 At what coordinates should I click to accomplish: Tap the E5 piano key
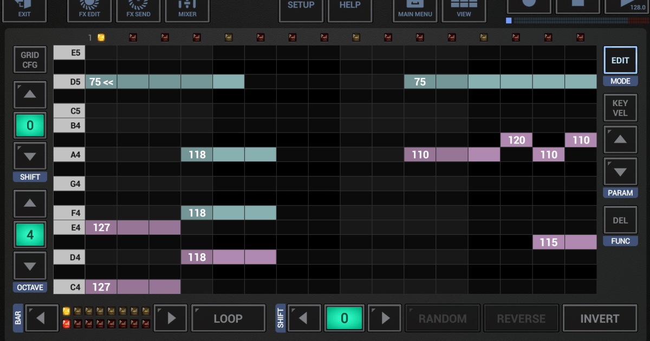pos(69,53)
